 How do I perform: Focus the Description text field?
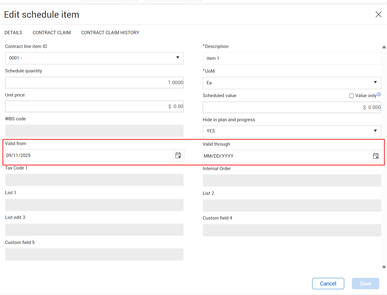click(291, 58)
